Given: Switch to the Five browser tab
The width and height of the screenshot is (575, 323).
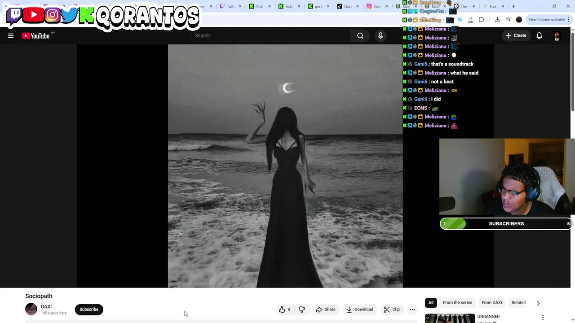Looking at the screenshot, I should [493, 6].
